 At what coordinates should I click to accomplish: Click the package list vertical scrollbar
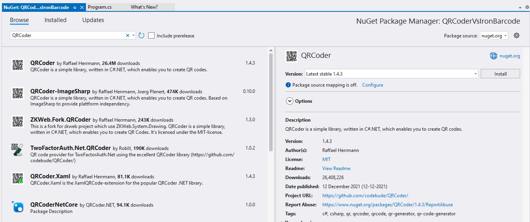point(271,102)
